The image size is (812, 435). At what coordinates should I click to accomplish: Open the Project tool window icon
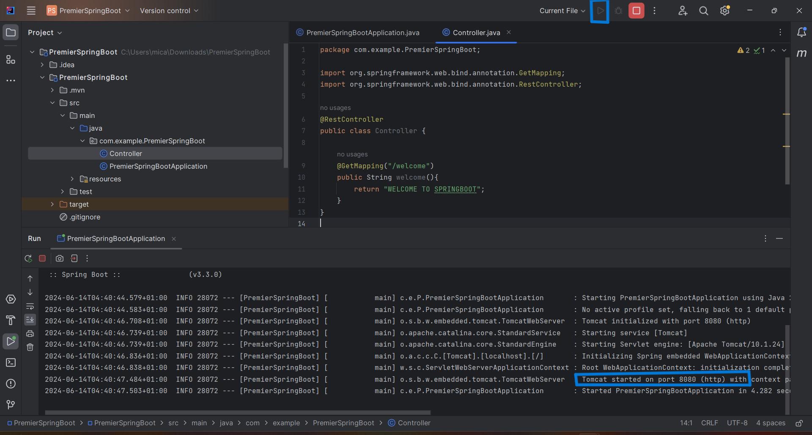pyautogui.click(x=11, y=33)
